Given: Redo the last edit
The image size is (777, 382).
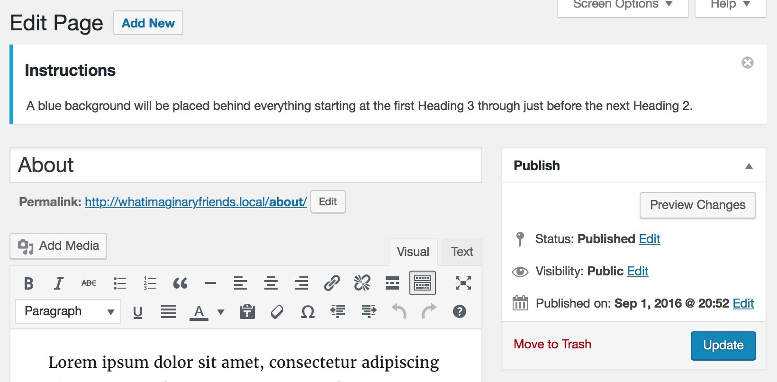Looking at the screenshot, I should (429, 311).
